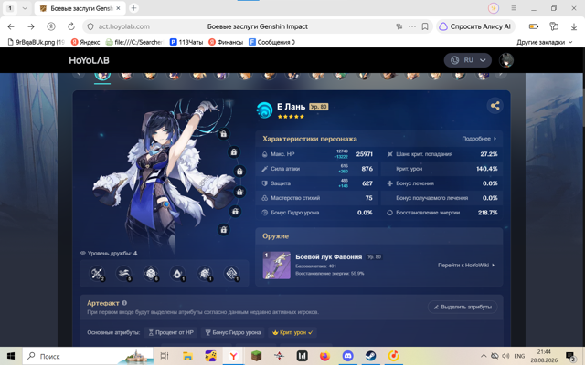Toggle the Бонус Гидро урона attribute filter

tap(233, 332)
